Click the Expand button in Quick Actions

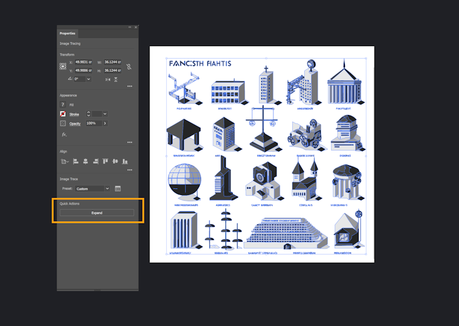coord(97,213)
